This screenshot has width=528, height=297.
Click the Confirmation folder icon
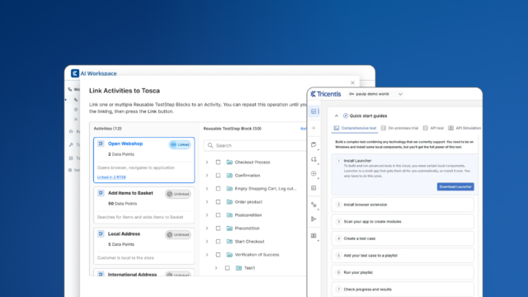(229, 176)
